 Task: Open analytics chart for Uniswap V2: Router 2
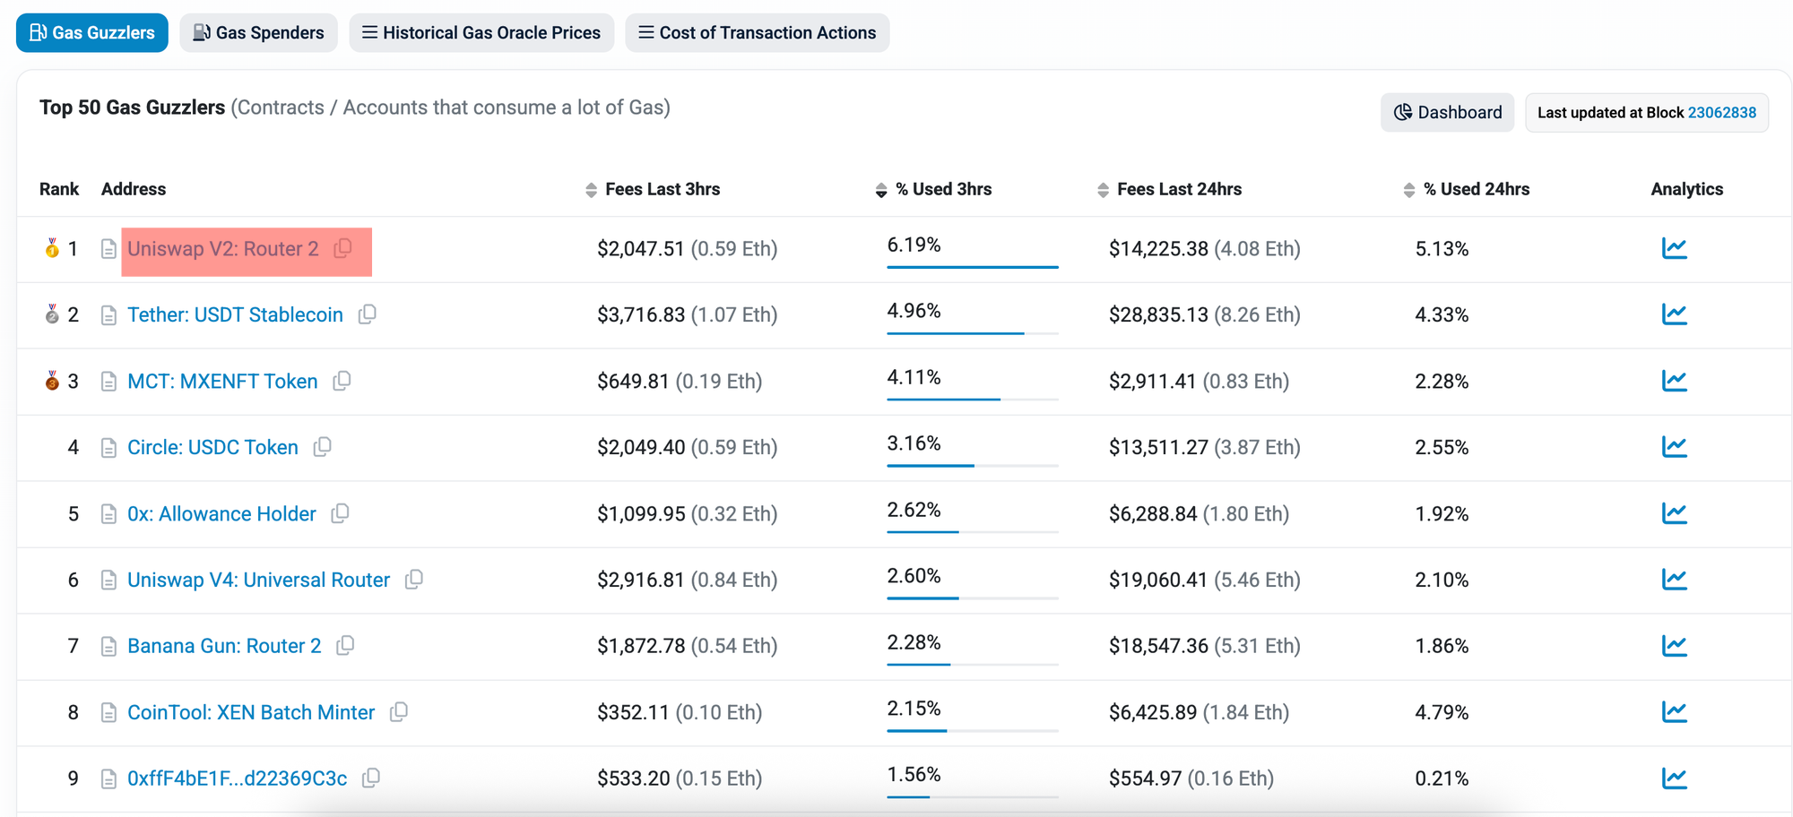(1674, 248)
